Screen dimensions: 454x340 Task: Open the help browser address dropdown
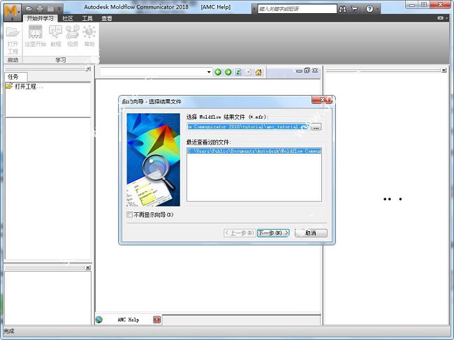coord(209,72)
